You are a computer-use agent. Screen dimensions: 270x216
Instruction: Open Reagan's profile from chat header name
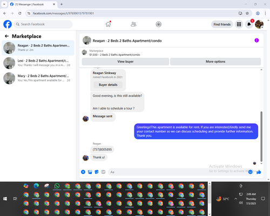(x=127, y=40)
